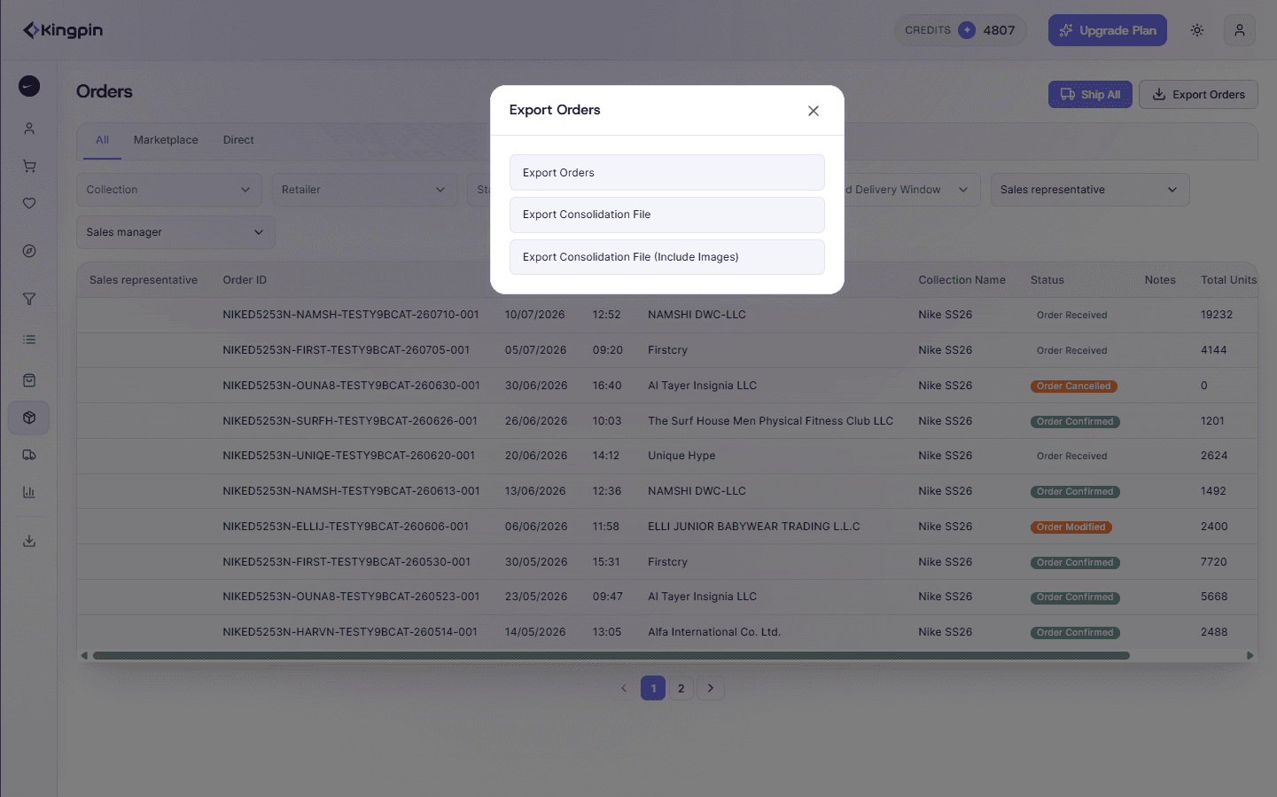Image resolution: width=1277 pixels, height=797 pixels.
Task: Open the user profile menu in the header
Action: tap(1240, 30)
